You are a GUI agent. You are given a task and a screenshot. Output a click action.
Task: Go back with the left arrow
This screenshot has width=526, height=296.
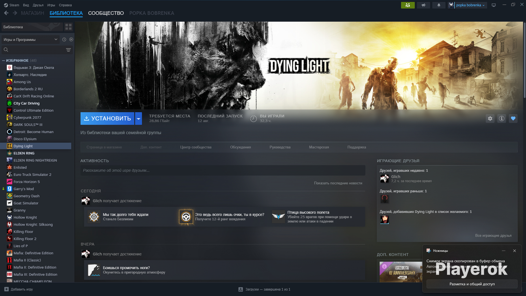pyautogui.click(x=6, y=13)
